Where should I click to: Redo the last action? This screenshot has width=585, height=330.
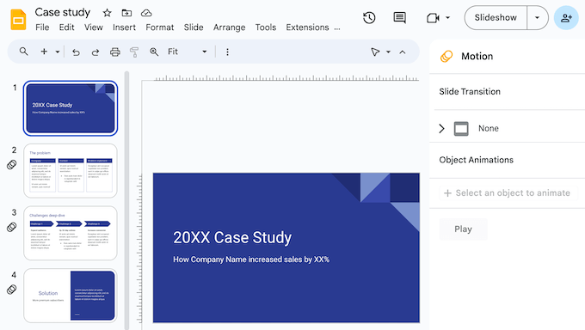tap(95, 52)
